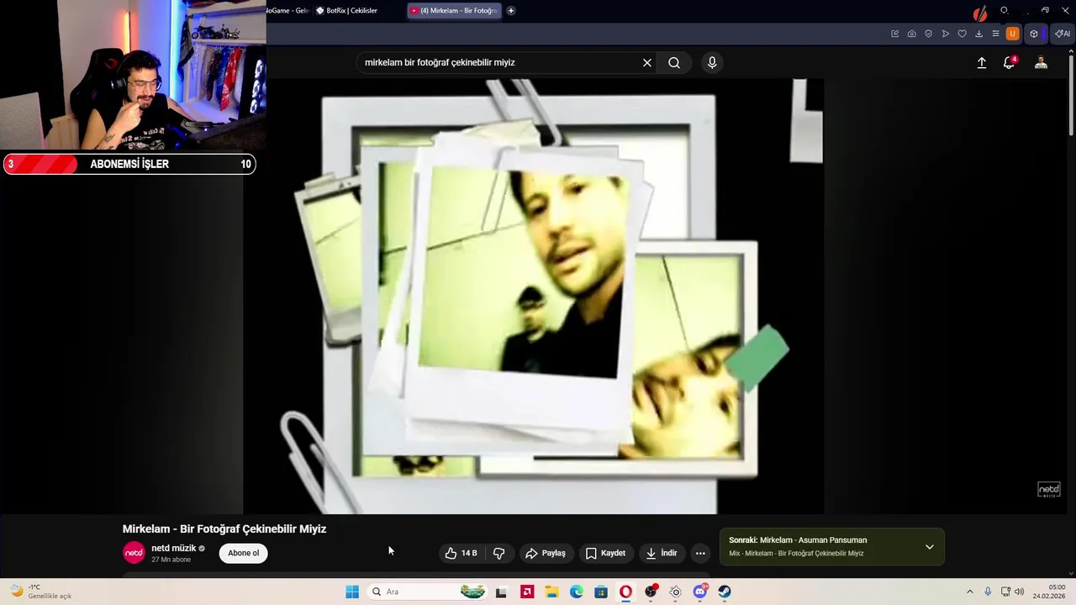The image size is (1076, 605).
Task: Open the weather widget showing -1°C
Action: (40, 592)
